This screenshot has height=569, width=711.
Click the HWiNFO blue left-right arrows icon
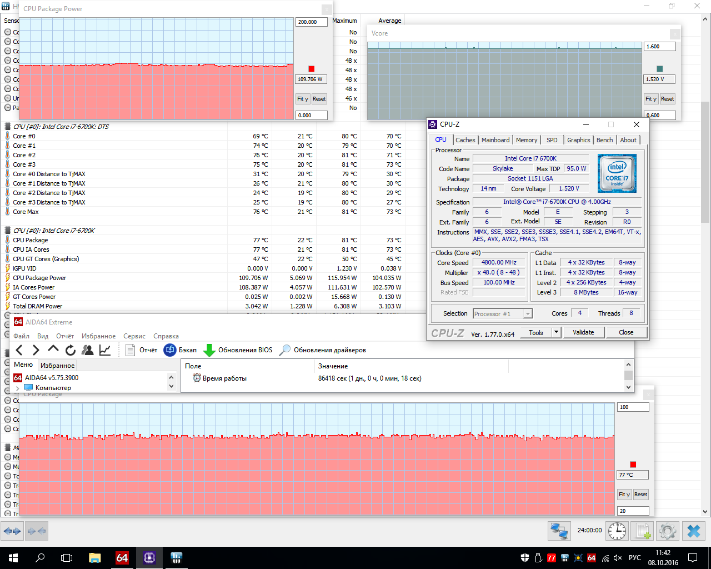point(12,531)
